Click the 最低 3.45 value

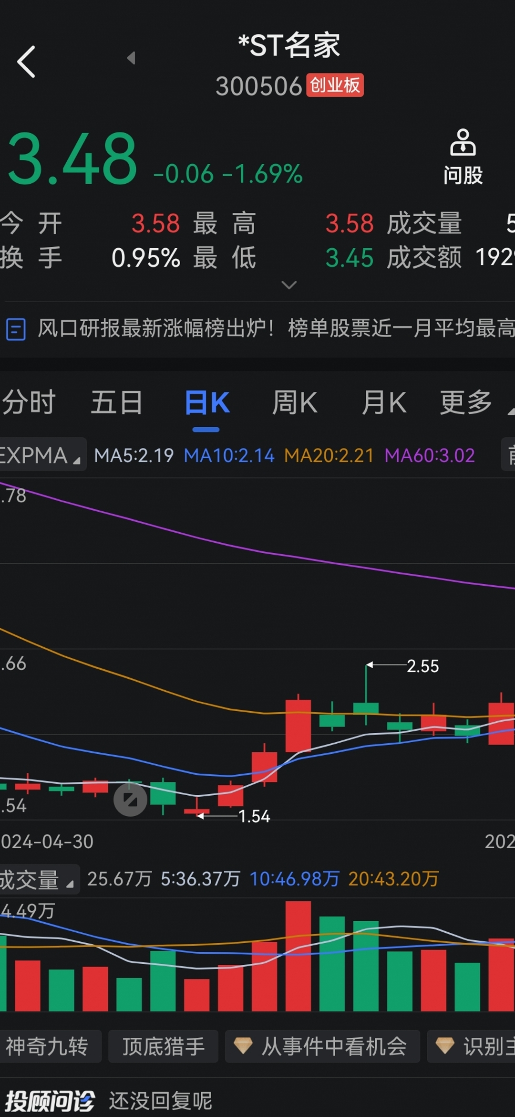350,258
